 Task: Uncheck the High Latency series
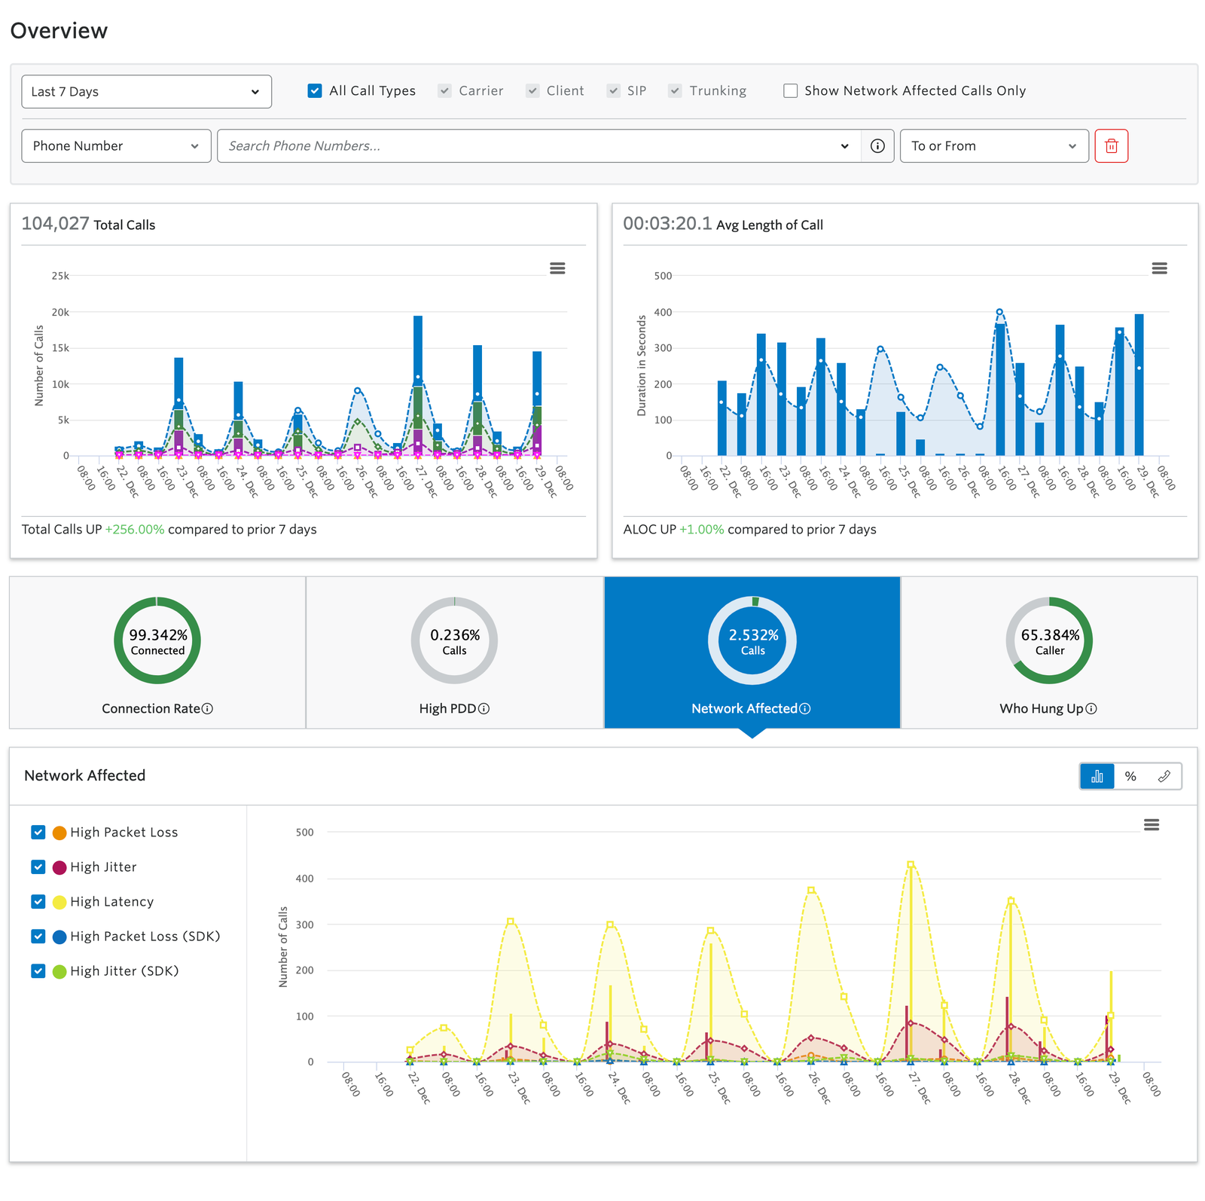coord(38,901)
